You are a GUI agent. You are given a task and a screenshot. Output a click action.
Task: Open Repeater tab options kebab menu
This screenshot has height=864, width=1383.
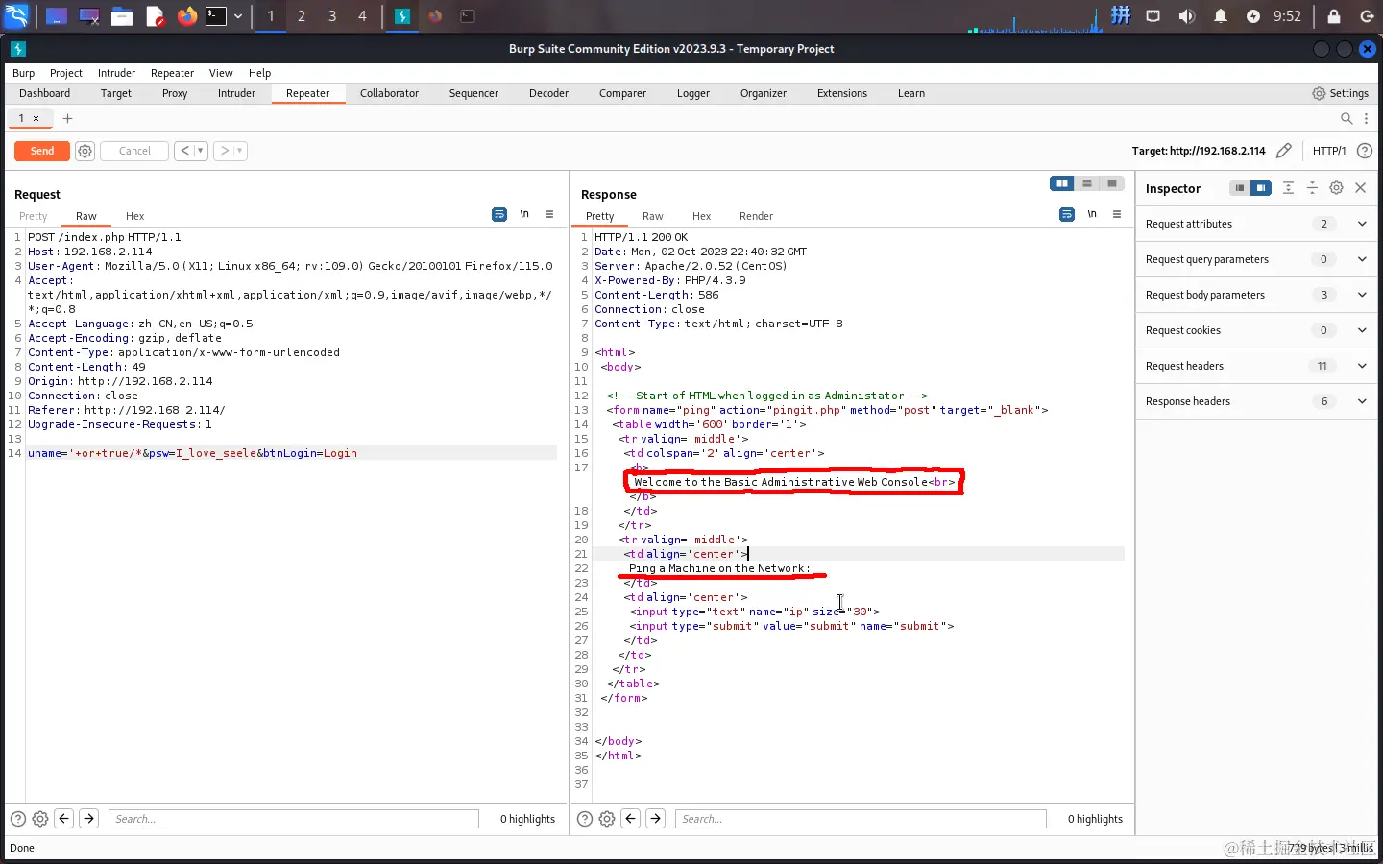[1366, 118]
